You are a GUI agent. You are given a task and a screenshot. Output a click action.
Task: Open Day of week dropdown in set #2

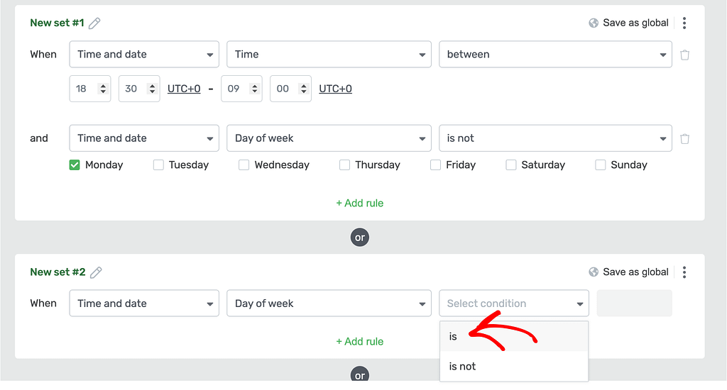pyautogui.click(x=329, y=303)
